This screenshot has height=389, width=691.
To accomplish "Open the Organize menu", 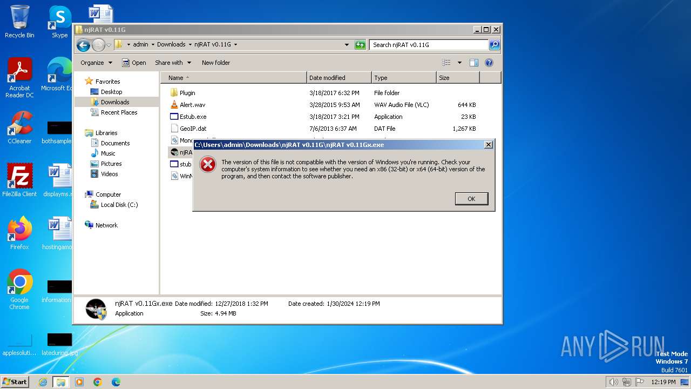I will tap(96, 63).
